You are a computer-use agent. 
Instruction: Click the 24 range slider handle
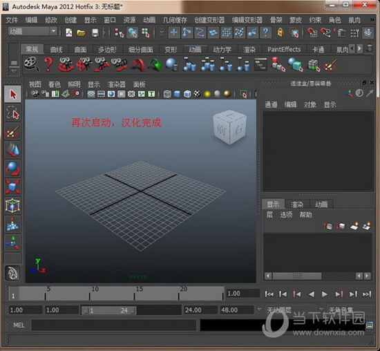click(x=133, y=310)
